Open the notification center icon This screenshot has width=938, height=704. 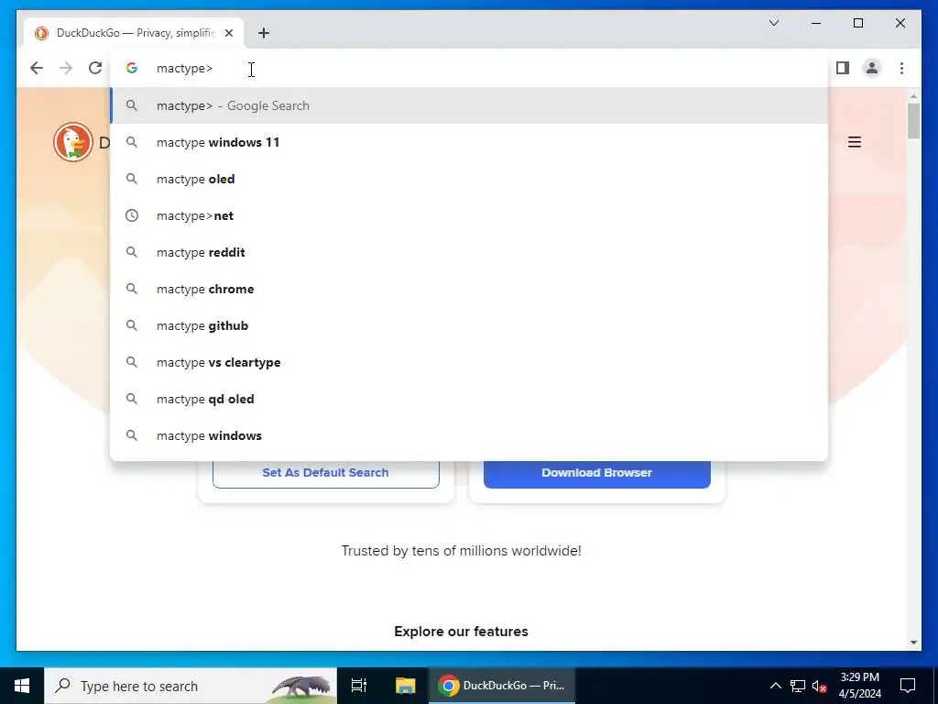tap(908, 686)
